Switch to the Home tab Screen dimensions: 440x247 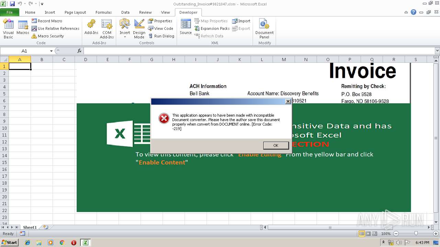[30, 12]
